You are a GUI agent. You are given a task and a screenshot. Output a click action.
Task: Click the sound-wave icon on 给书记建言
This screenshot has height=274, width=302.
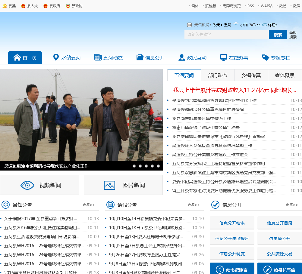tap(220, 270)
